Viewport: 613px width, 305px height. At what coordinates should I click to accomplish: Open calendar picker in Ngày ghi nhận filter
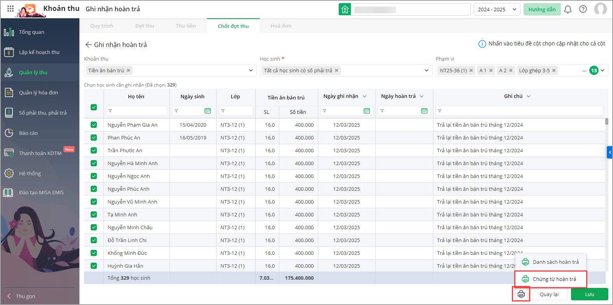pos(366,111)
